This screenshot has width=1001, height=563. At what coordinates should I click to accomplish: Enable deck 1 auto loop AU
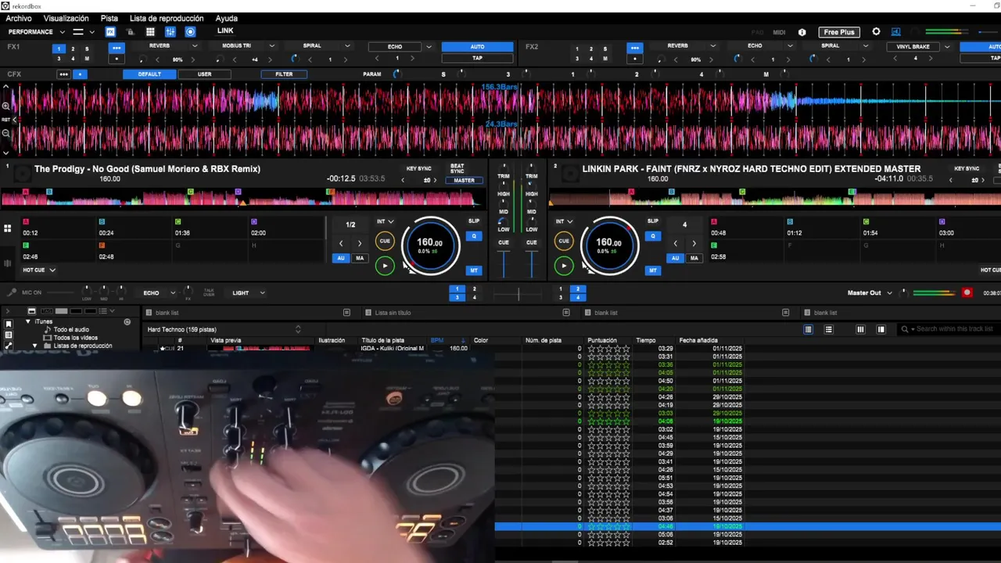click(341, 258)
